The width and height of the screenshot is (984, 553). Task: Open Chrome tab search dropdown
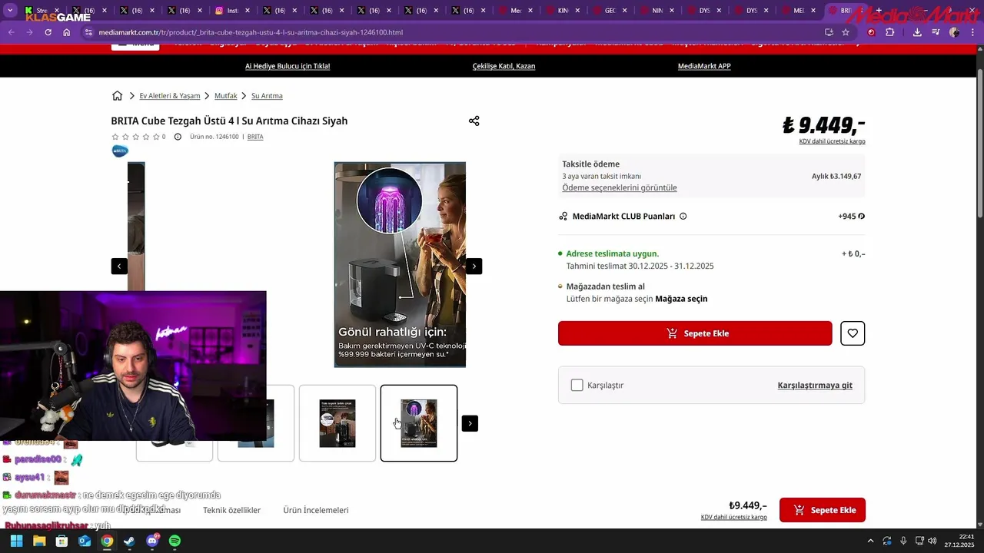pos(10,11)
